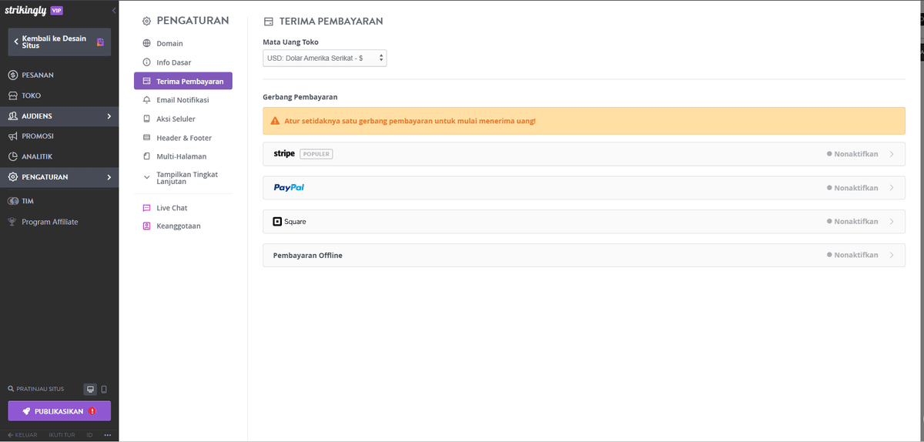The image size is (924, 442).
Task: Click the Publikasikan publish button
Action: coord(59,411)
